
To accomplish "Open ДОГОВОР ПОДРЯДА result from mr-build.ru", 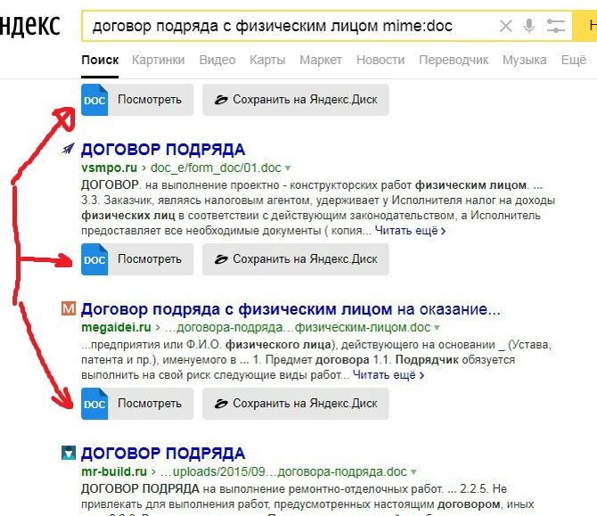I will (x=163, y=454).
